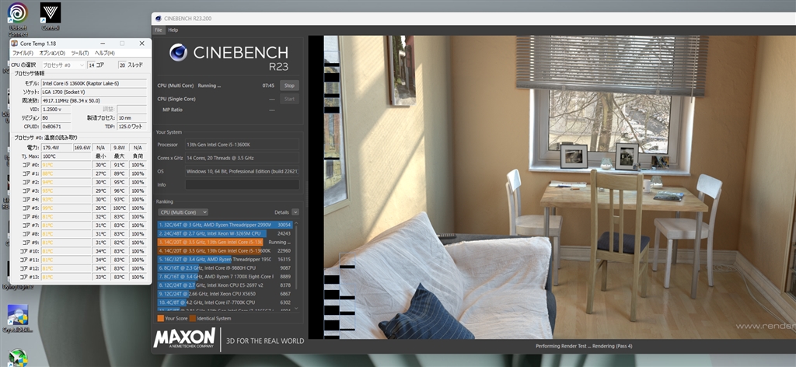The width and height of the screenshot is (796, 367).
Task: Click the TDP value 125.0 ワット
Action: tap(132, 127)
